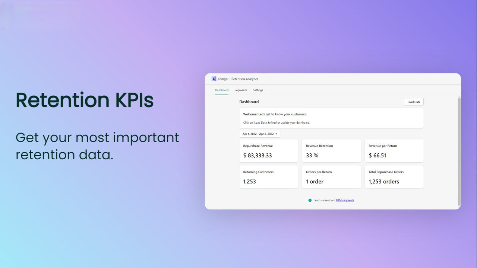This screenshot has width=477, height=268.
Task: Switch to the Segments tab
Action: pos(240,90)
